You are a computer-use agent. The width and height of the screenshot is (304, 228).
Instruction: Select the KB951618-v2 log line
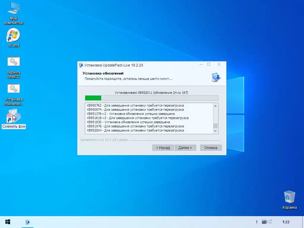(138, 118)
